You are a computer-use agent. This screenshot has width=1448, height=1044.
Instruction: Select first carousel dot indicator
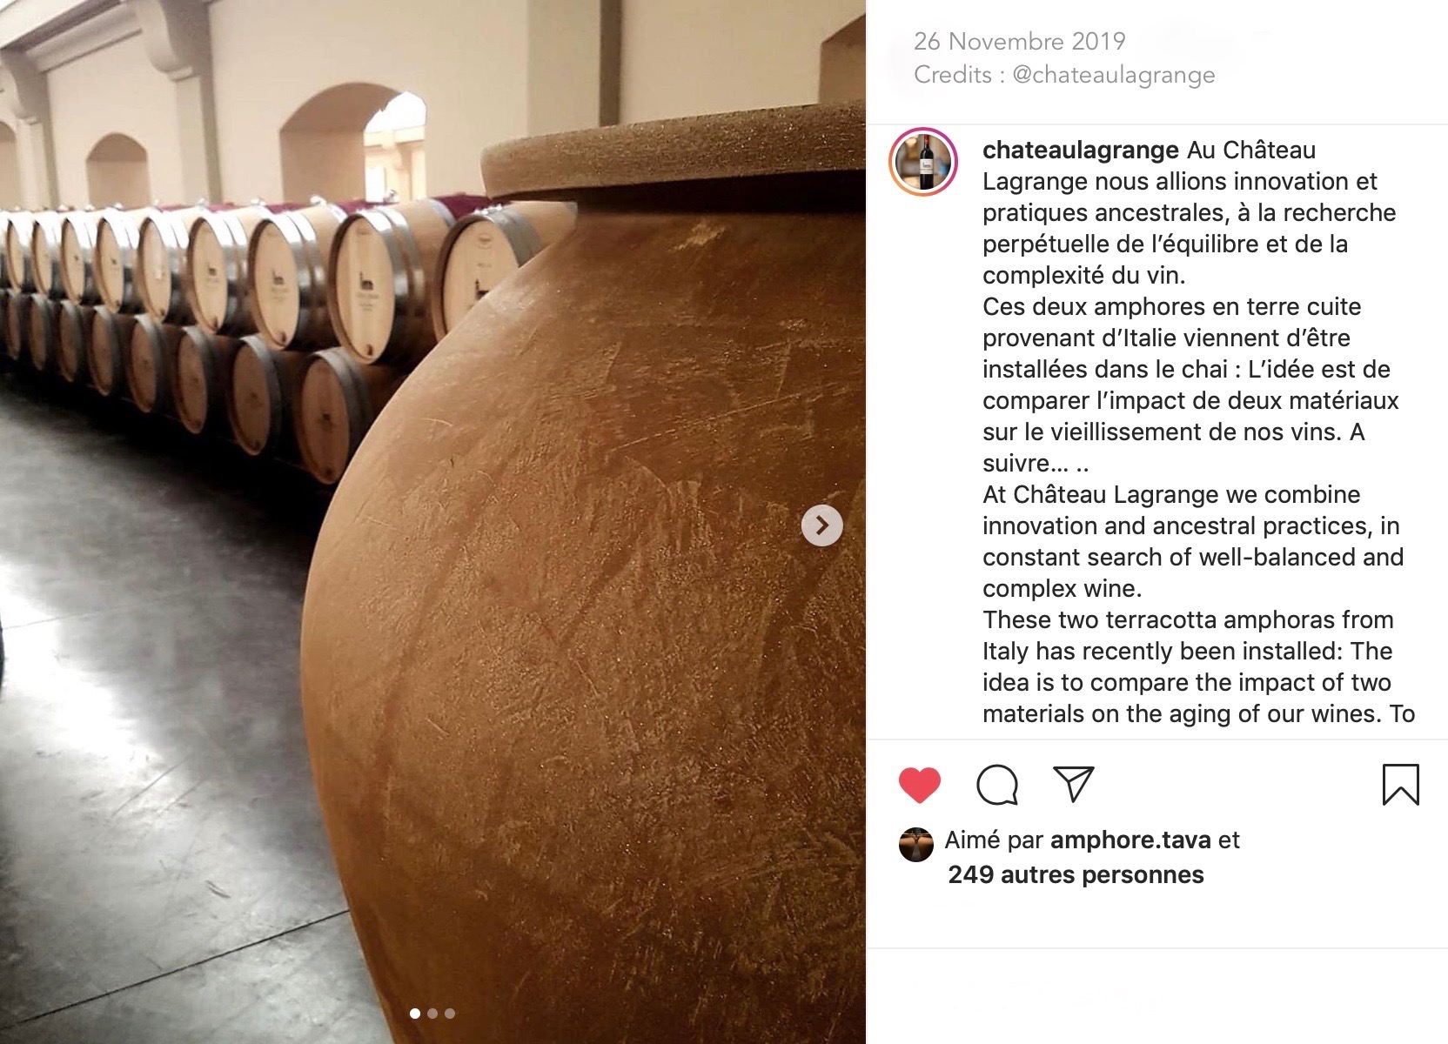pyautogui.click(x=414, y=1013)
